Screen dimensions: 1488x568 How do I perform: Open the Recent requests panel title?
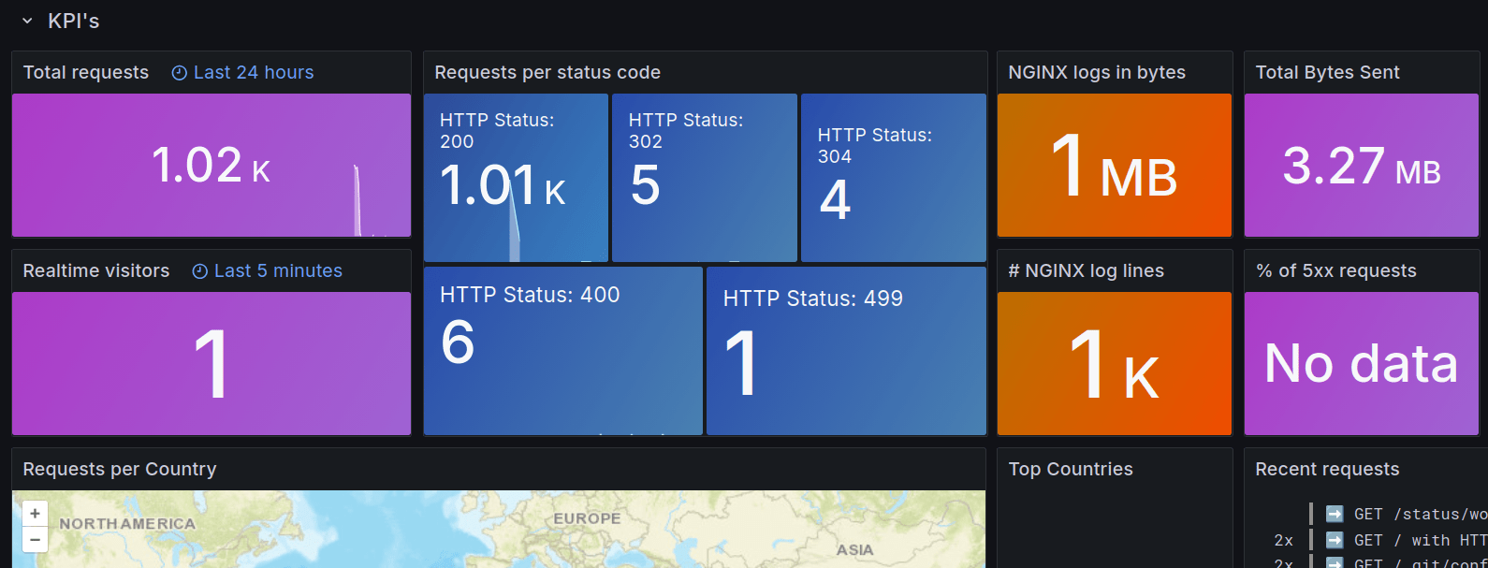1327,470
